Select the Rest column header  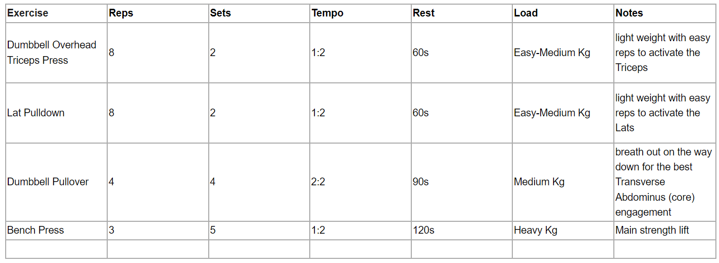pyautogui.click(x=424, y=13)
